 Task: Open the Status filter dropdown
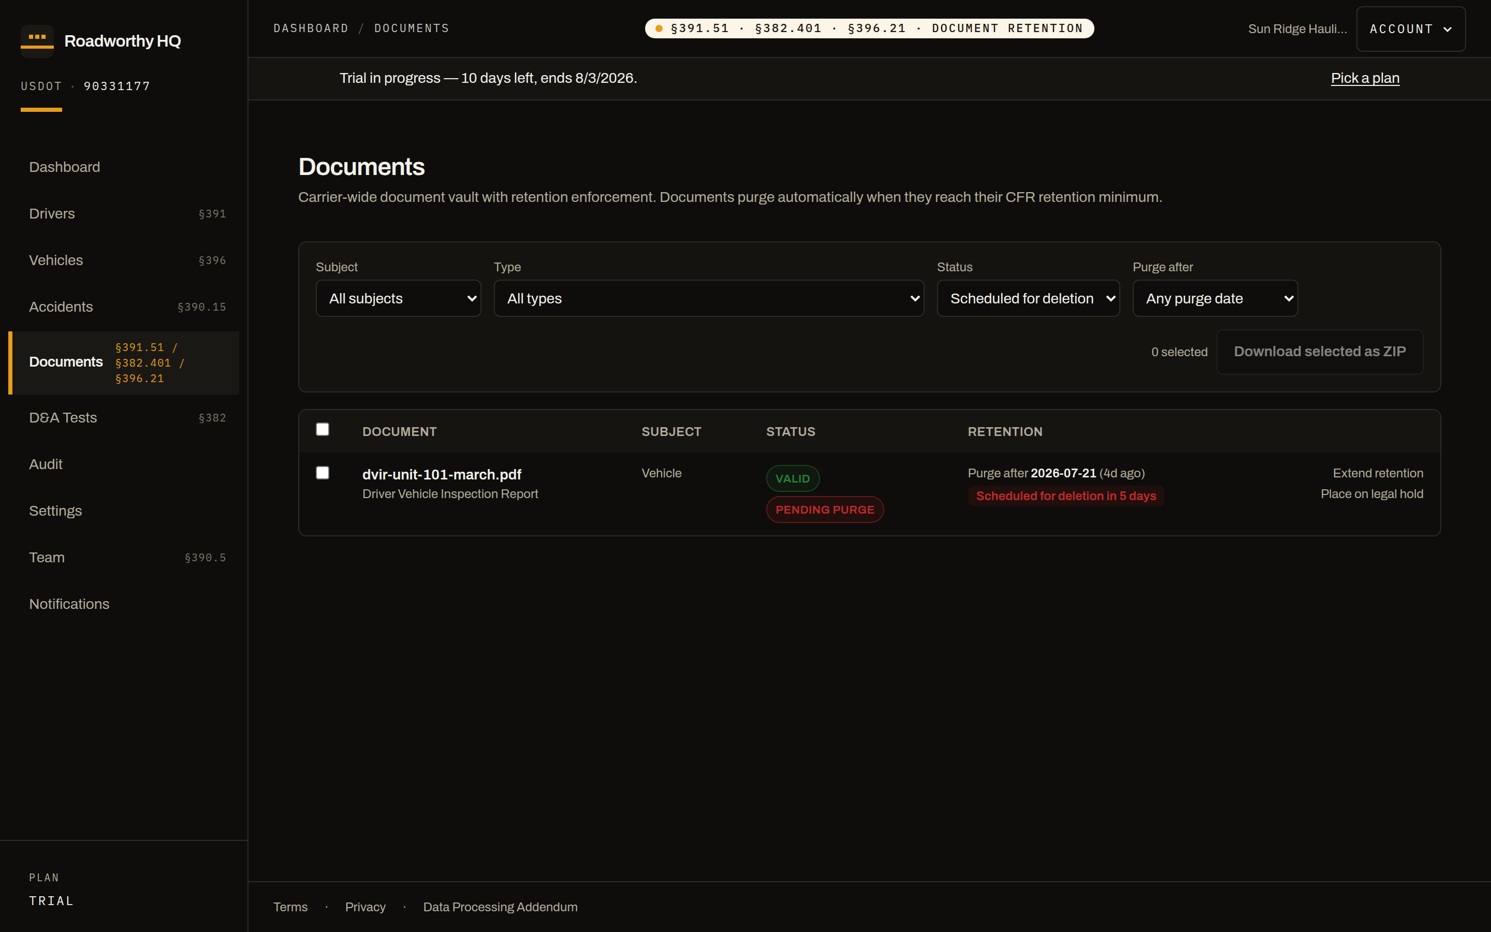(1028, 298)
